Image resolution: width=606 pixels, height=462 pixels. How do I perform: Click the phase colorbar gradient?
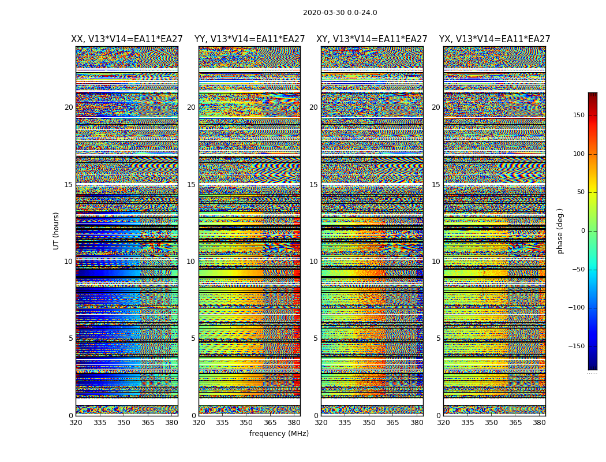593,231
